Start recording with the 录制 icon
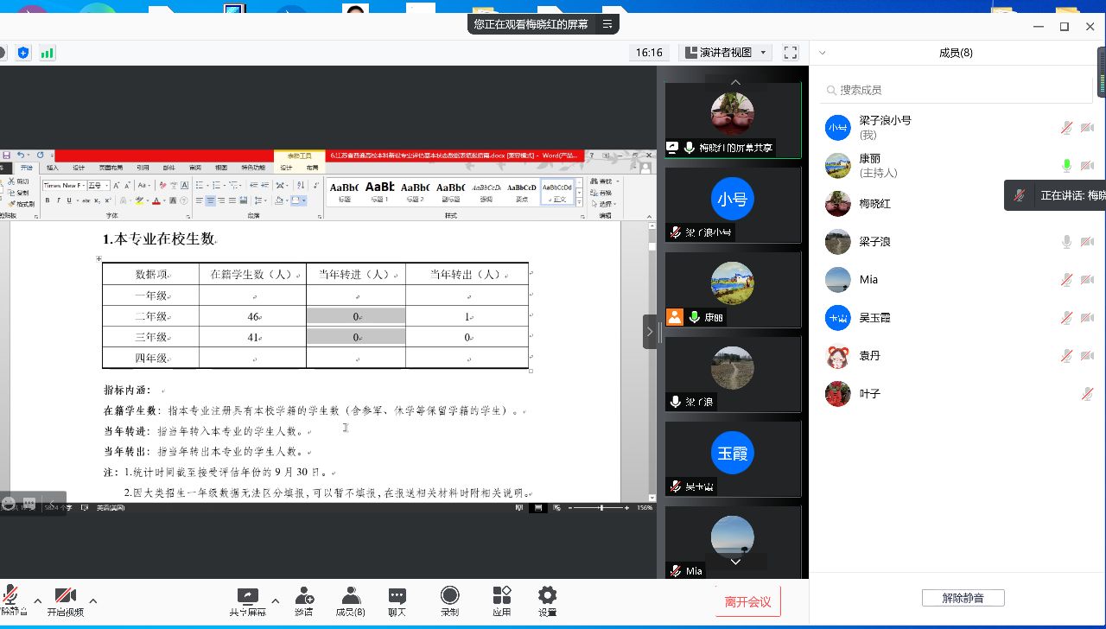1106x629 pixels. click(x=449, y=598)
